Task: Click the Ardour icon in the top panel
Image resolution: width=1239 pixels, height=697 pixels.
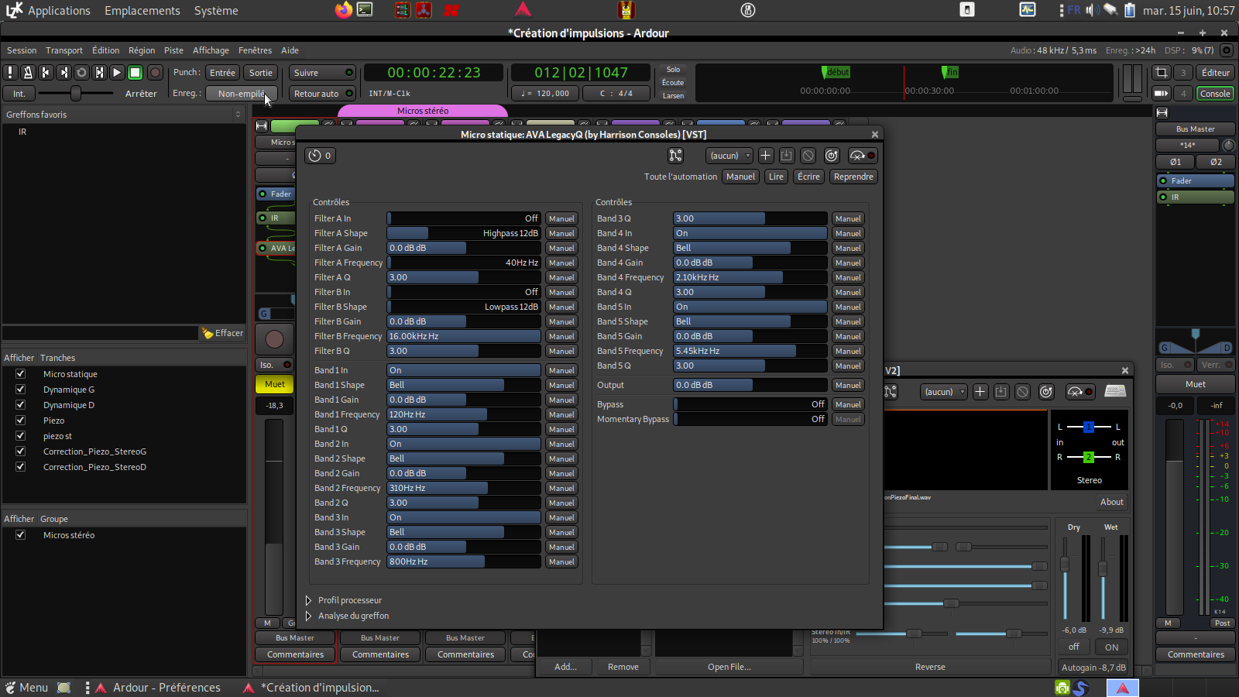Action: tap(523, 10)
